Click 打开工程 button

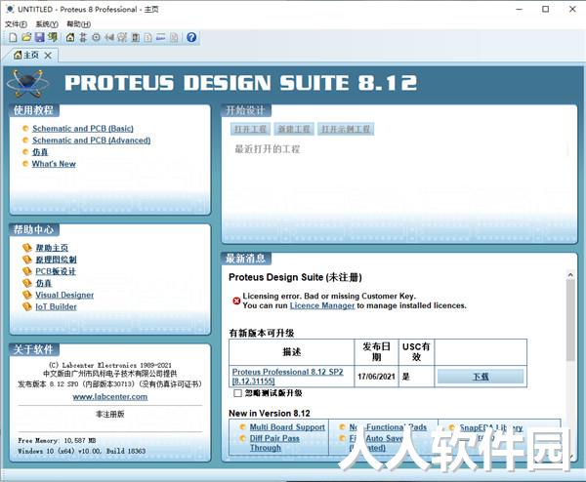tap(250, 129)
